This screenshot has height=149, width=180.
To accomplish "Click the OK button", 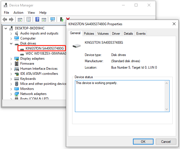I will click(x=143, y=142).
